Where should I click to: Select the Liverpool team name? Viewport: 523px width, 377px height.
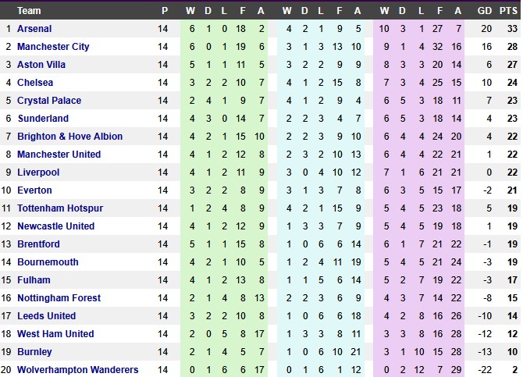[x=38, y=172]
